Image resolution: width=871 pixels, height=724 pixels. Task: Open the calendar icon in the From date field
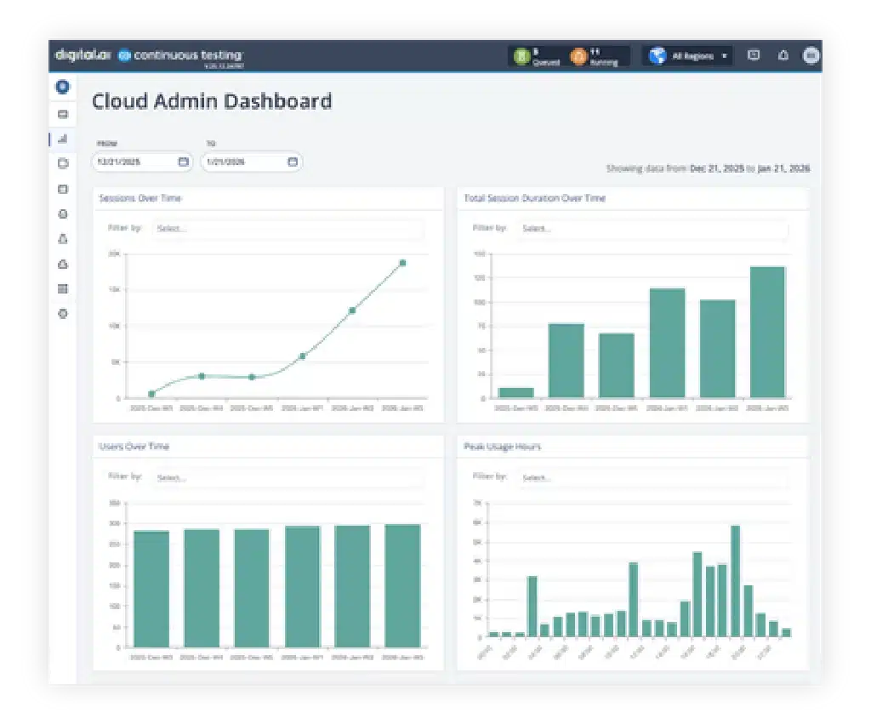click(183, 162)
